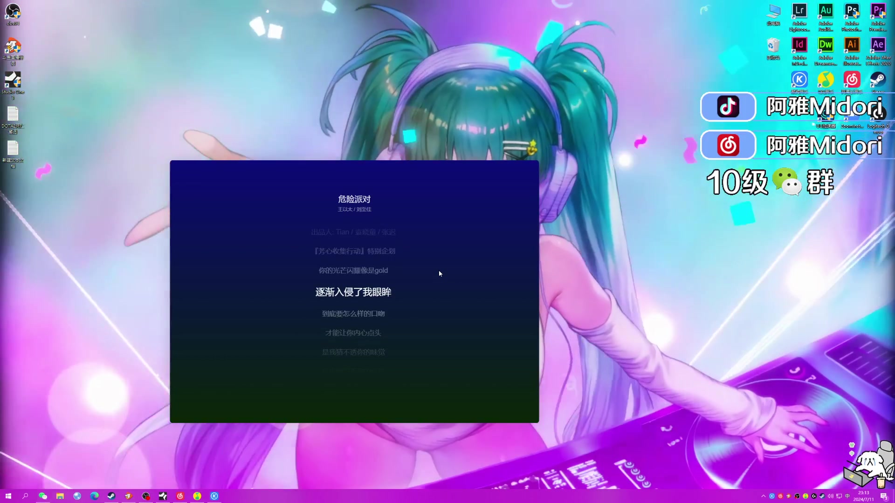Screen dimensions: 895x503
Task: Open the globe browser icon in the taskbar
Action: click(x=77, y=496)
